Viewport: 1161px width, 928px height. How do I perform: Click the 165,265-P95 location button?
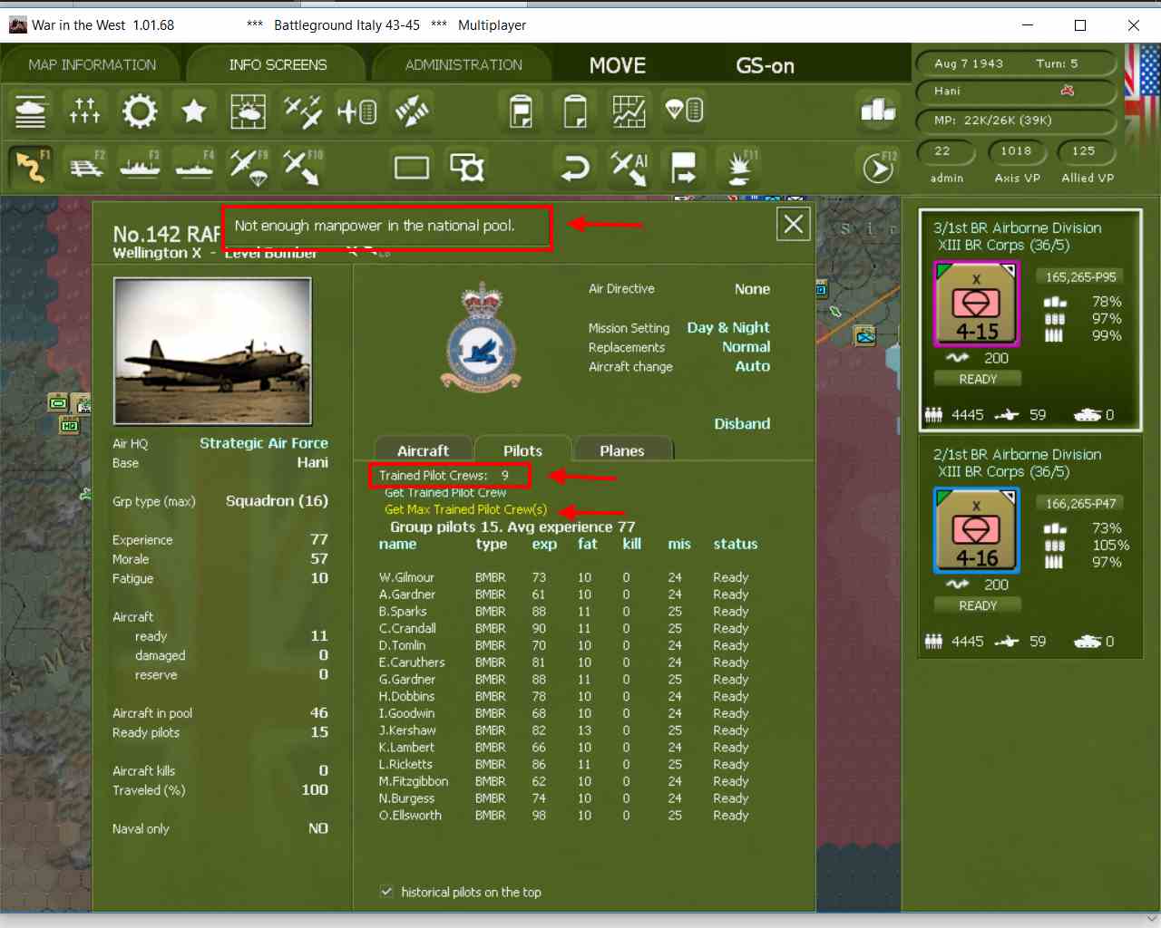(x=1080, y=276)
